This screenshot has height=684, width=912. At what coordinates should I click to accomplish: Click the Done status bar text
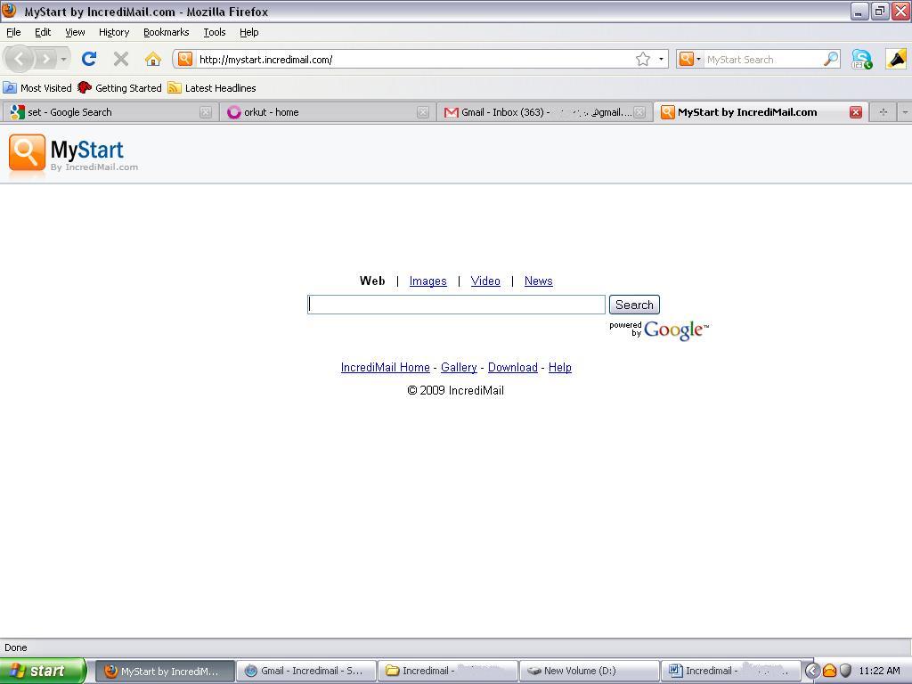(16, 648)
